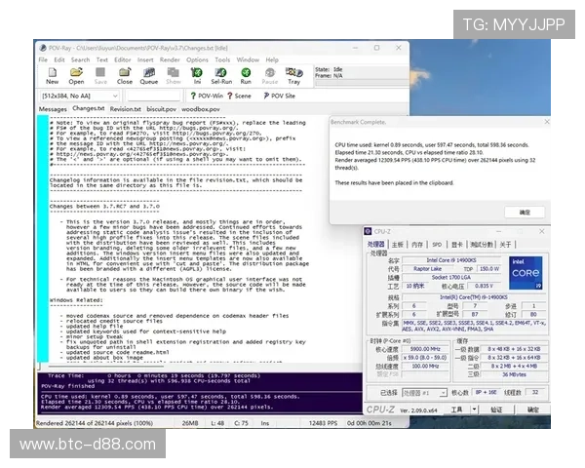Click the Intel Core logo in CPU-Z
The image size is (585, 468).
pos(526,273)
